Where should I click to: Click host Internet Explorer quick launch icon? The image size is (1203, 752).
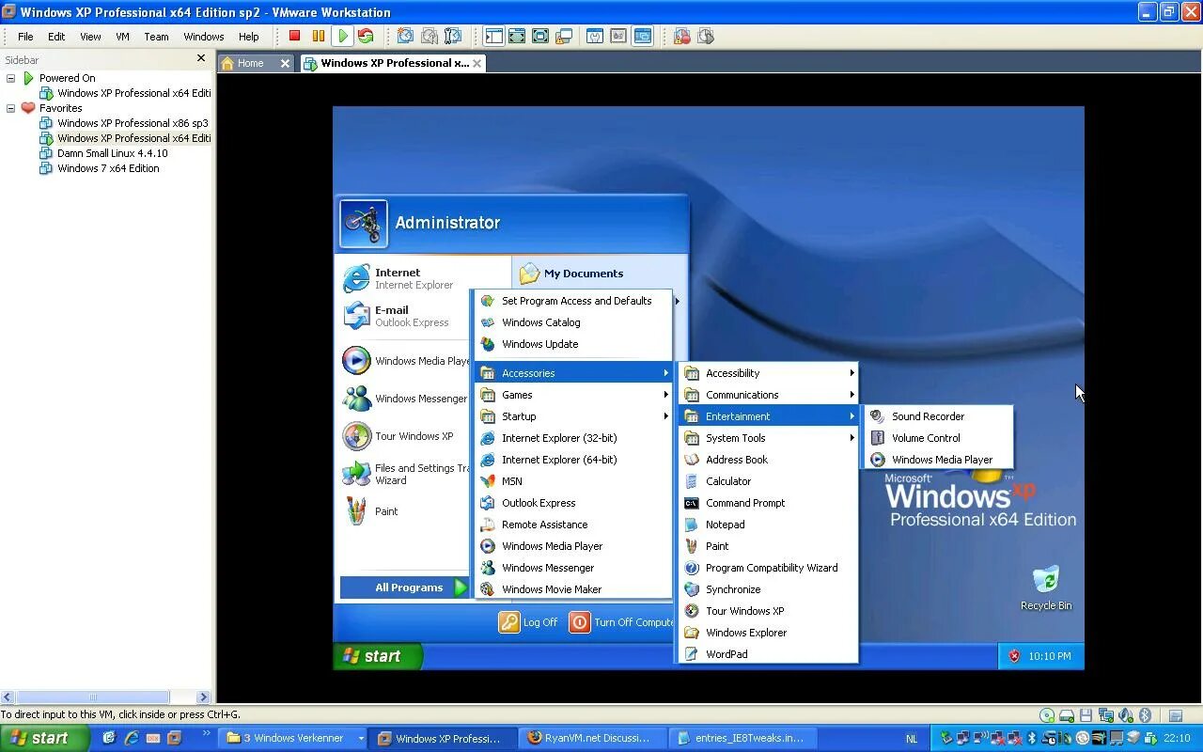click(132, 738)
